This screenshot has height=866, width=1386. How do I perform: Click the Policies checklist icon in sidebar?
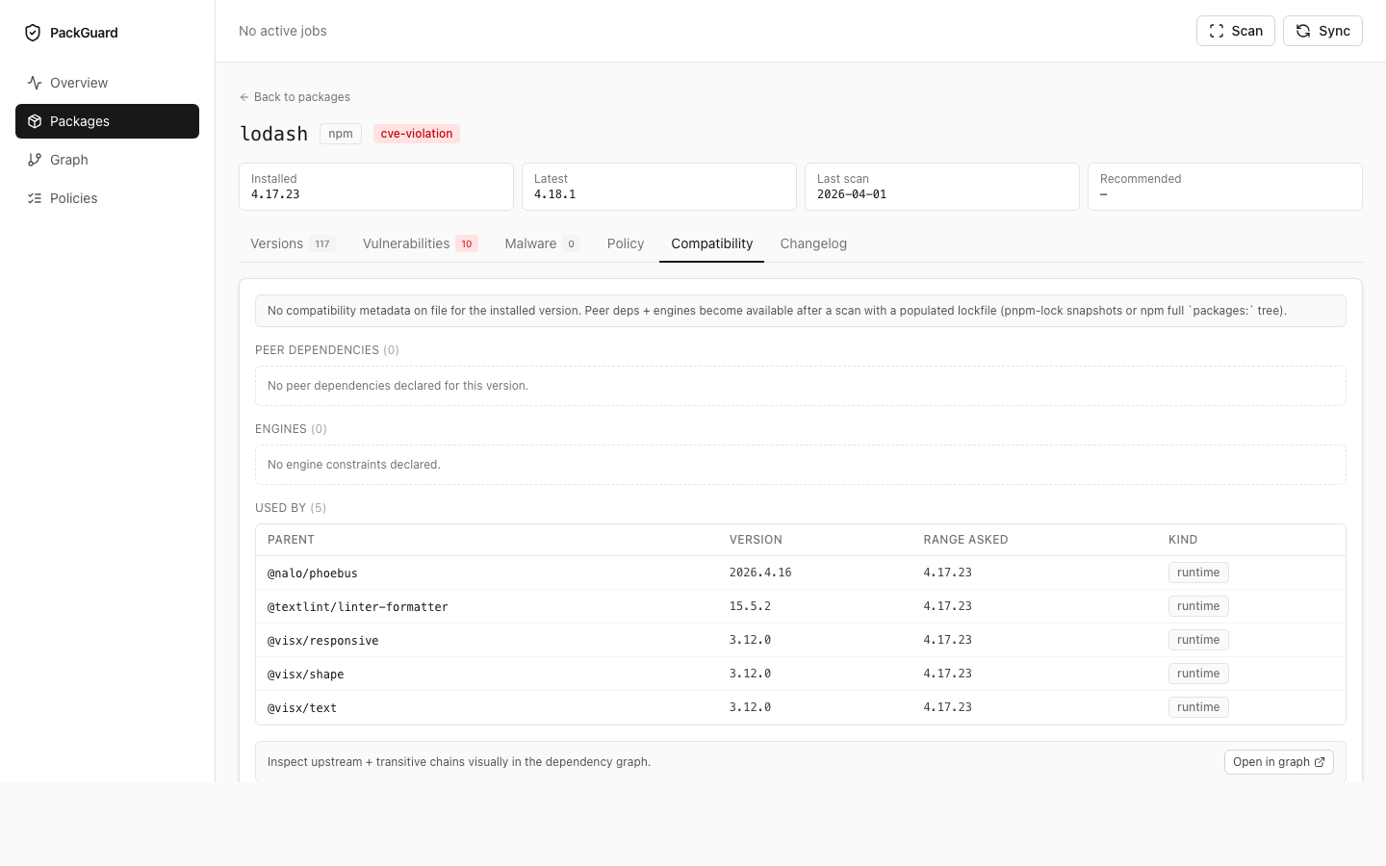35,198
